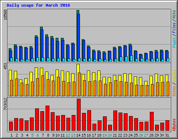178x139 pixels.
Task: Click the 'KBytes' legend label
Action: 174,125
